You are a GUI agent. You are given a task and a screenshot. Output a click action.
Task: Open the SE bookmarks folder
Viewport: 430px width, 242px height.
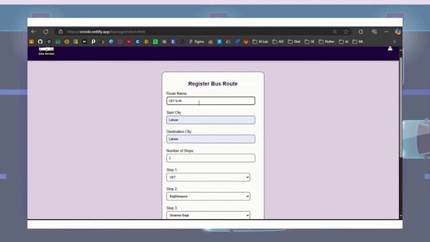coord(309,42)
